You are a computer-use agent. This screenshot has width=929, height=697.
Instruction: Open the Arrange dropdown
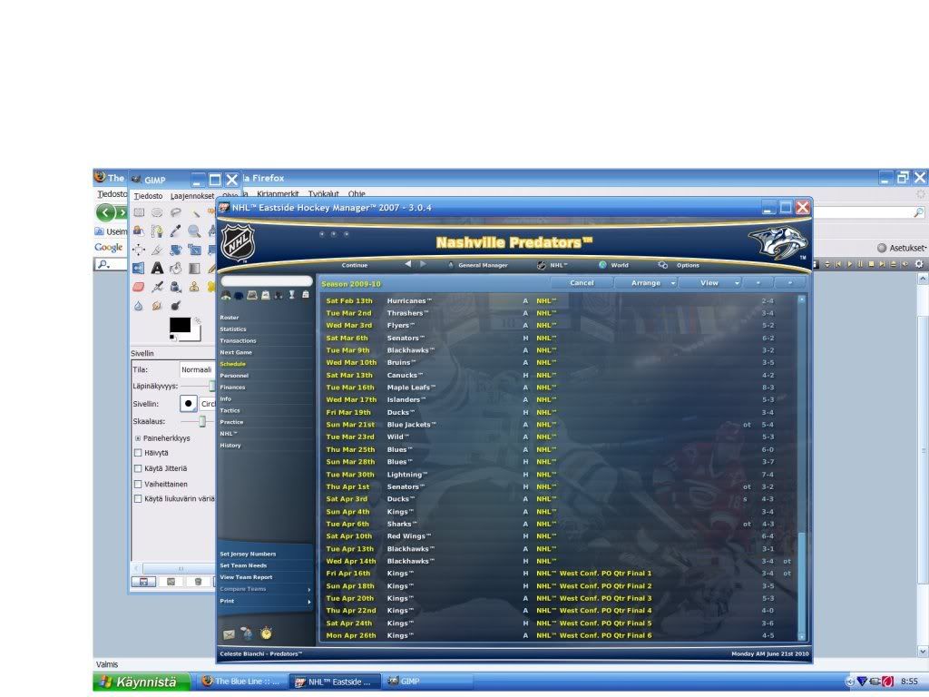tap(646, 283)
